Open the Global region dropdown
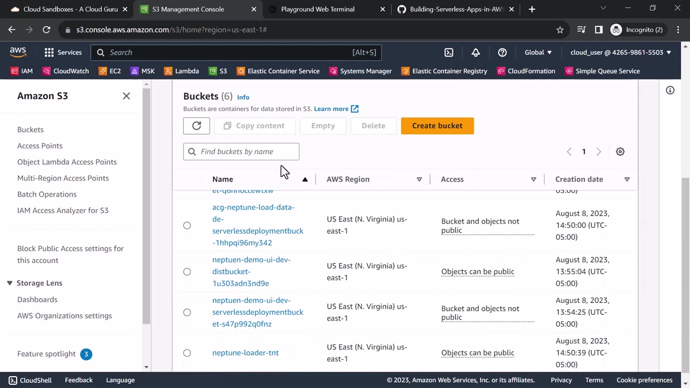 [538, 52]
